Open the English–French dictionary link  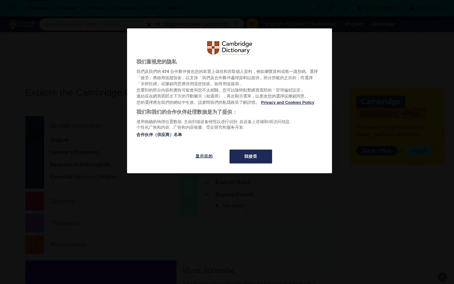235,195
